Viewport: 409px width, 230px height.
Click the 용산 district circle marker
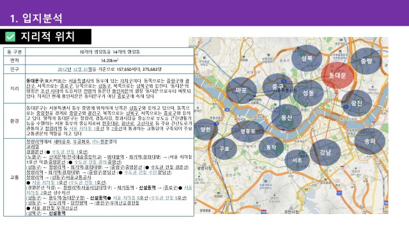(x=287, y=118)
